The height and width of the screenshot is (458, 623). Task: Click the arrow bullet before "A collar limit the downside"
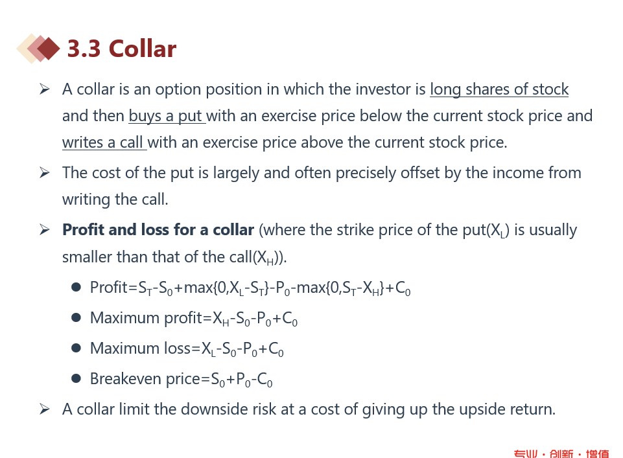tap(44, 409)
